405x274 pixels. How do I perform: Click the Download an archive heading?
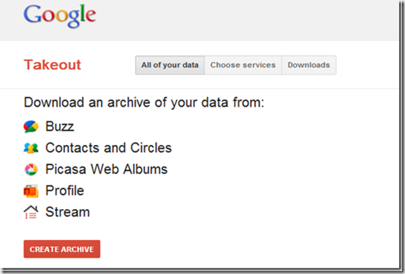(144, 102)
